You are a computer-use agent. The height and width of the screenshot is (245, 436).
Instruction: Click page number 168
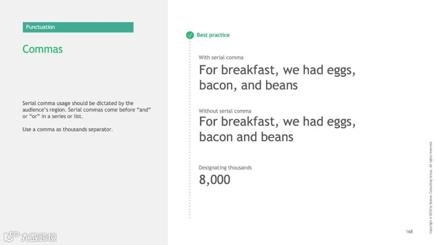point(409,232)
